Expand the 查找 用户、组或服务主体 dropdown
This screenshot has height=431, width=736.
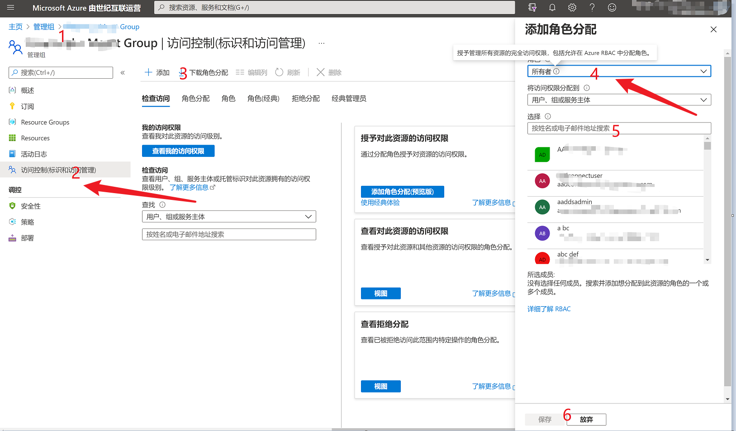(229, 217)
